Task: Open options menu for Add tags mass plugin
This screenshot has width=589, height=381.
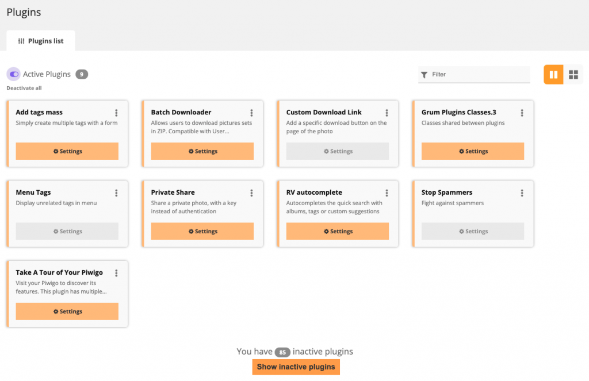Action: click(116, 113)
